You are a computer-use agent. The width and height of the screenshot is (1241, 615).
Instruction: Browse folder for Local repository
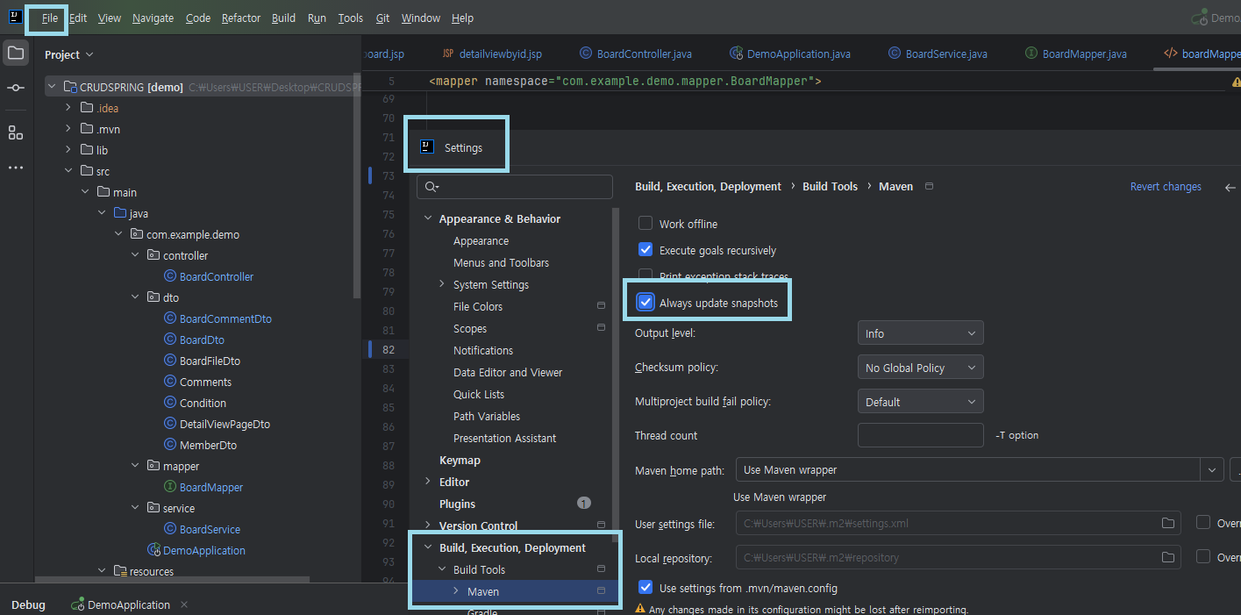coord(1168,557)
